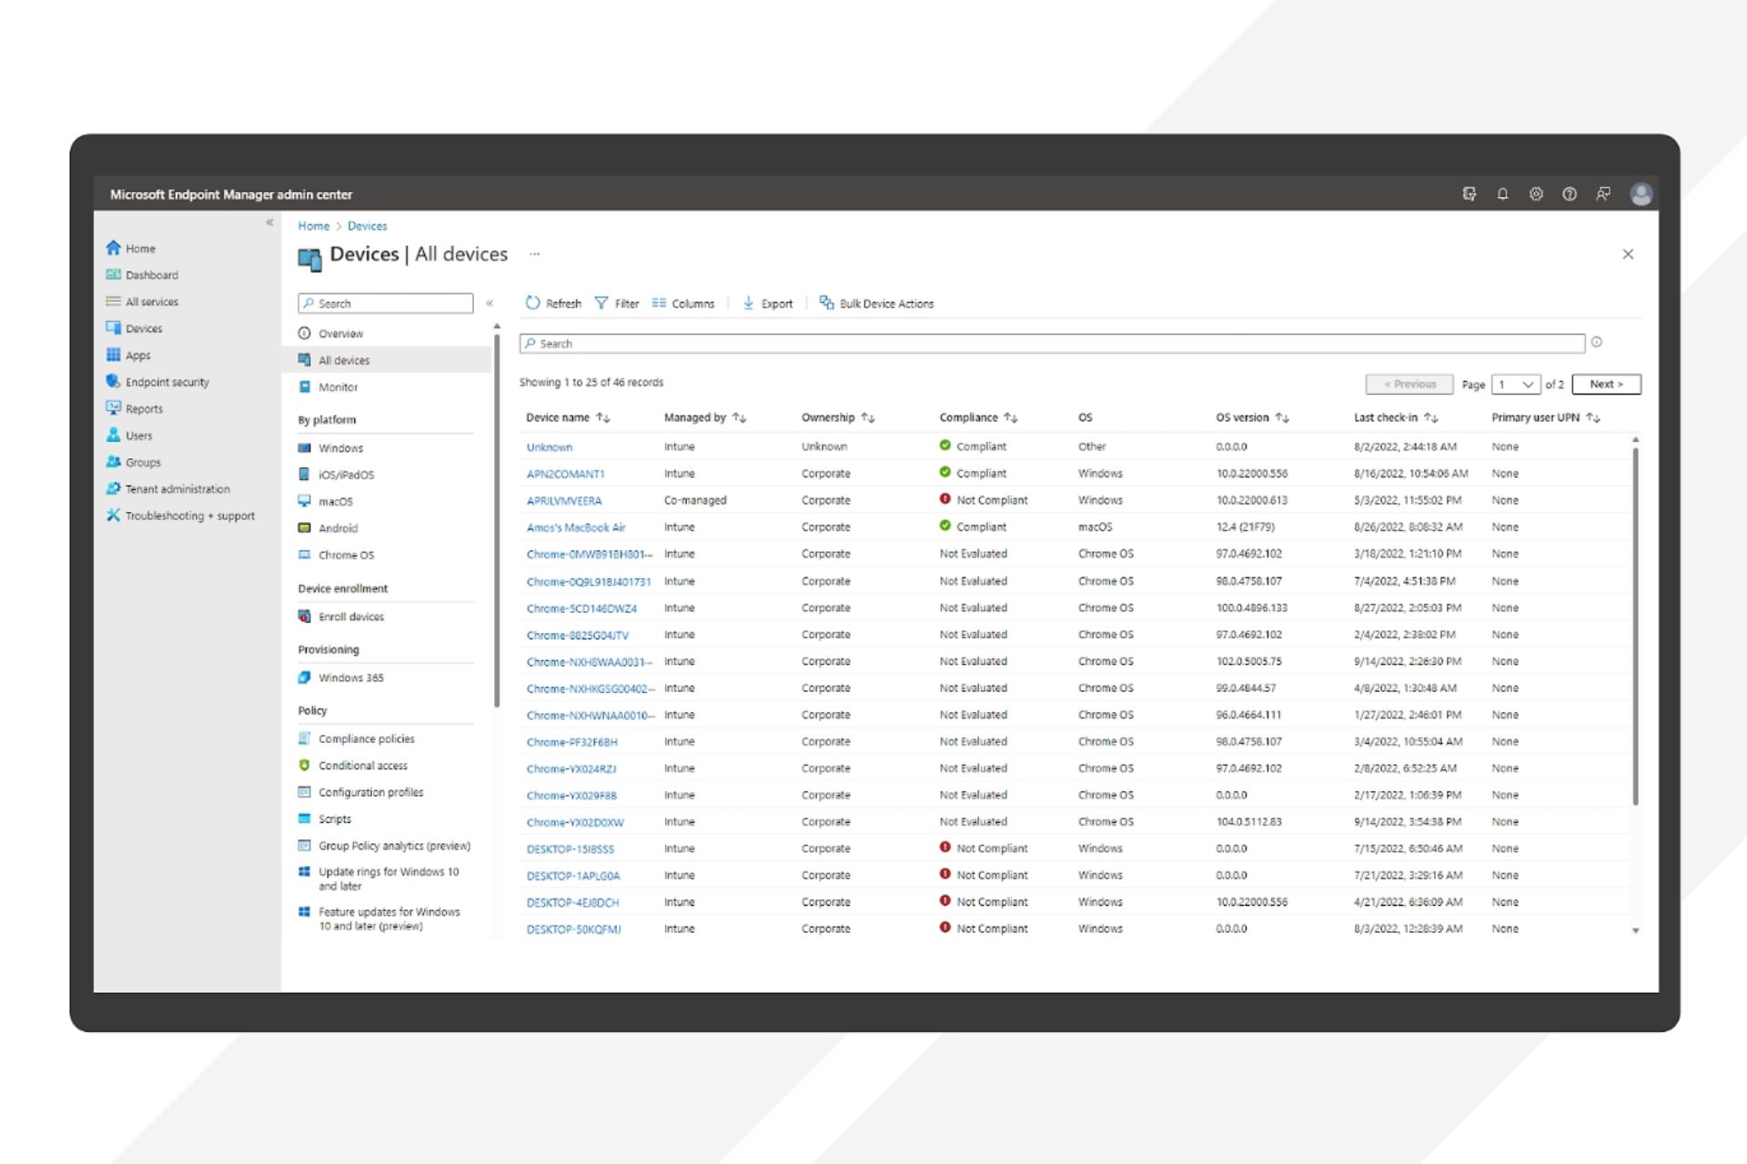
Task: Switch to the Monitor section
Action: (x=338, y=386)
